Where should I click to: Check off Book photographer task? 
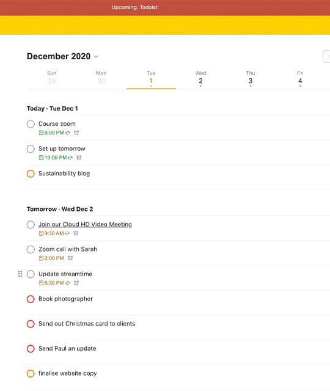[x=31, y=299]
